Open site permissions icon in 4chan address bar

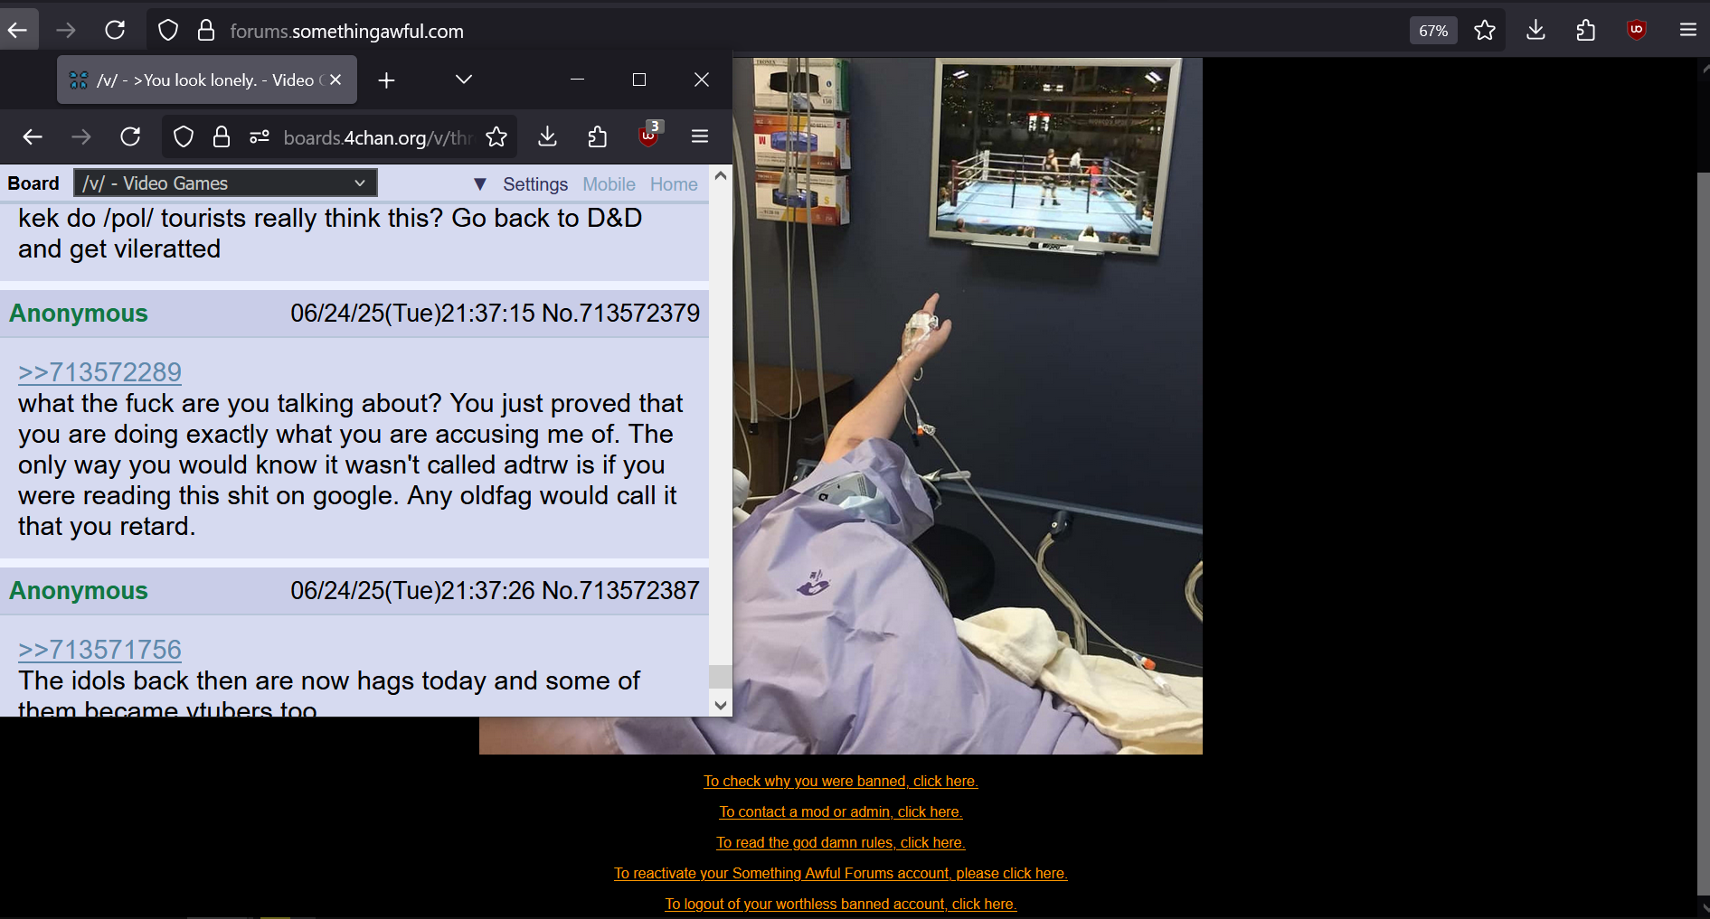260,136
